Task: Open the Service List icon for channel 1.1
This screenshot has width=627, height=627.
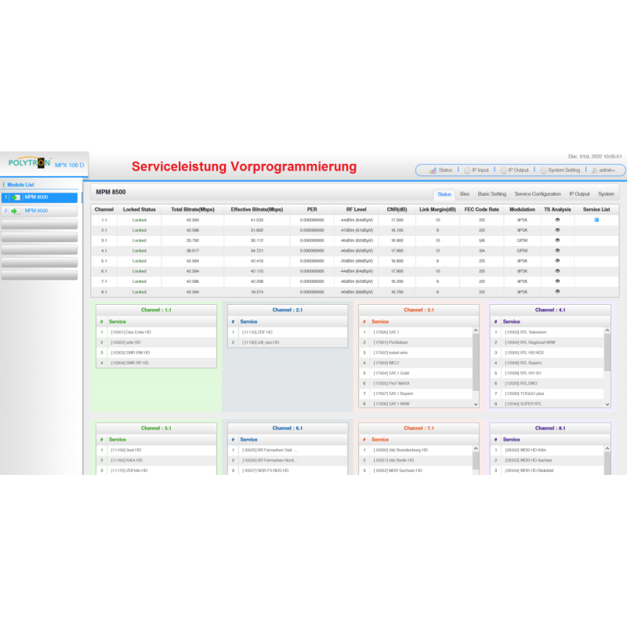Action: pos(596,220)
